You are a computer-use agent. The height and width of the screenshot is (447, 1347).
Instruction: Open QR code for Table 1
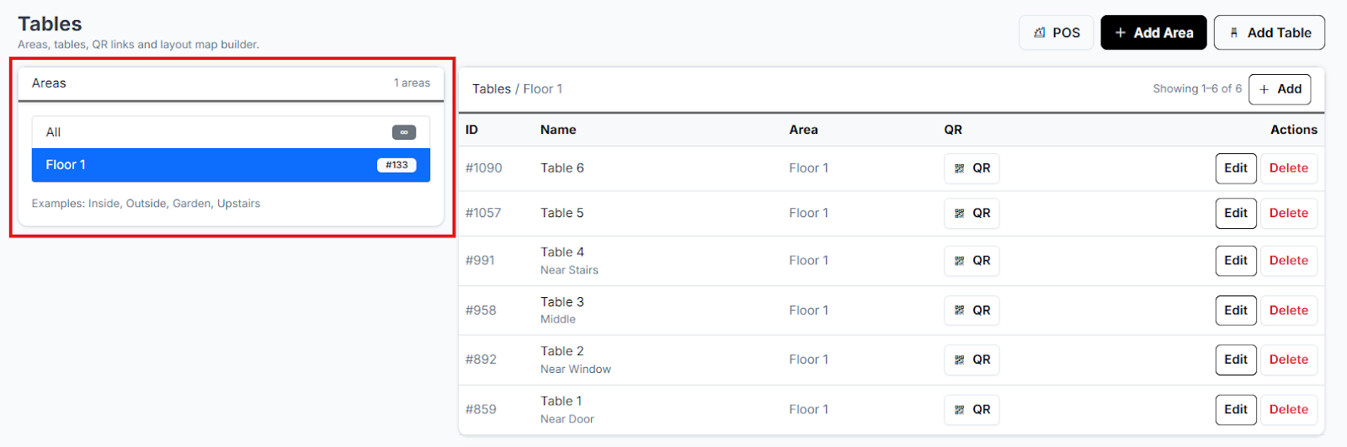pyautogui.click(x=972, y=410)
